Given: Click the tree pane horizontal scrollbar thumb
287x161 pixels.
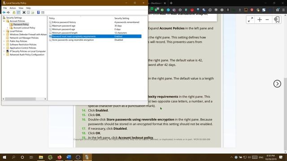Looking at the screenshot, I should (20, 99).
